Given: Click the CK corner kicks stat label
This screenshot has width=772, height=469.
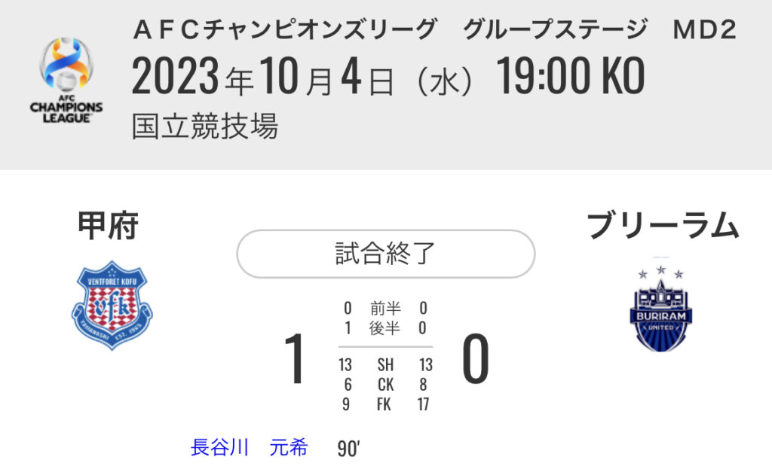Looking at the screenshot, I should pos(385,385).
